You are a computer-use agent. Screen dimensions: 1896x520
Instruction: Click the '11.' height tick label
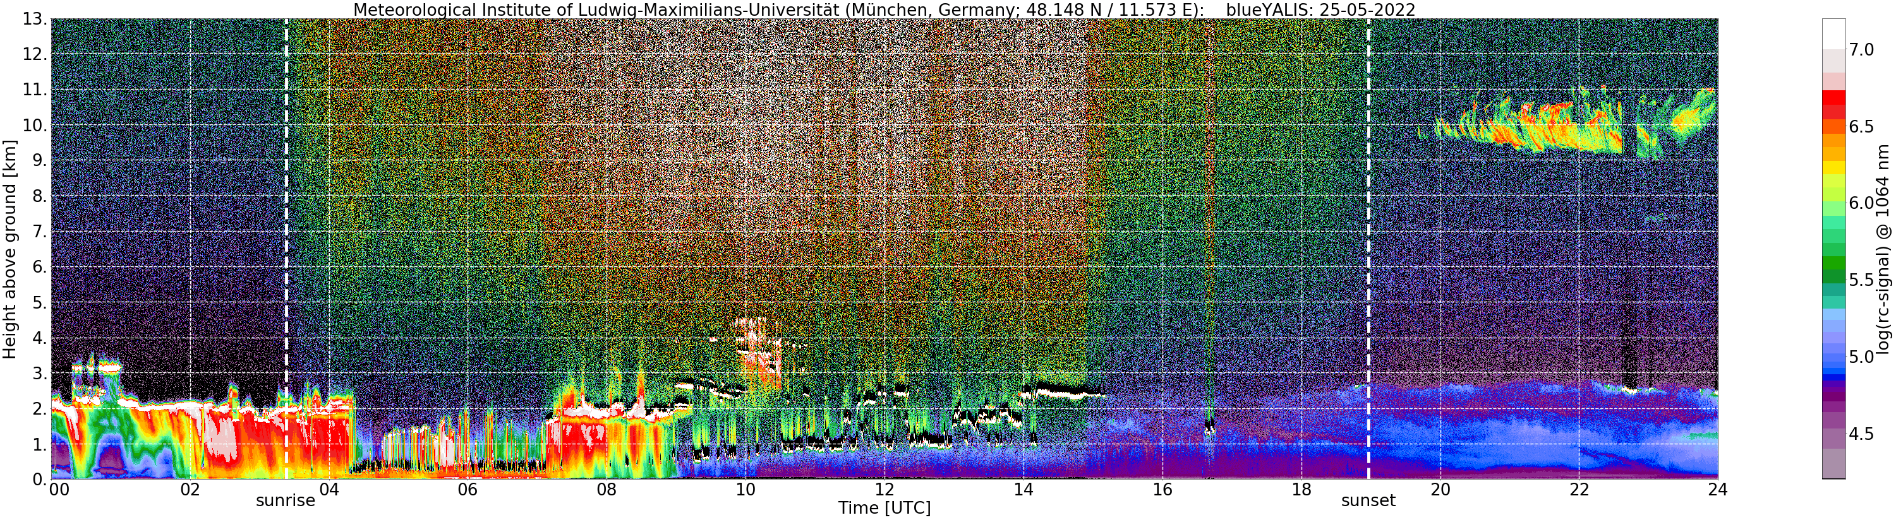coord(35,90)
